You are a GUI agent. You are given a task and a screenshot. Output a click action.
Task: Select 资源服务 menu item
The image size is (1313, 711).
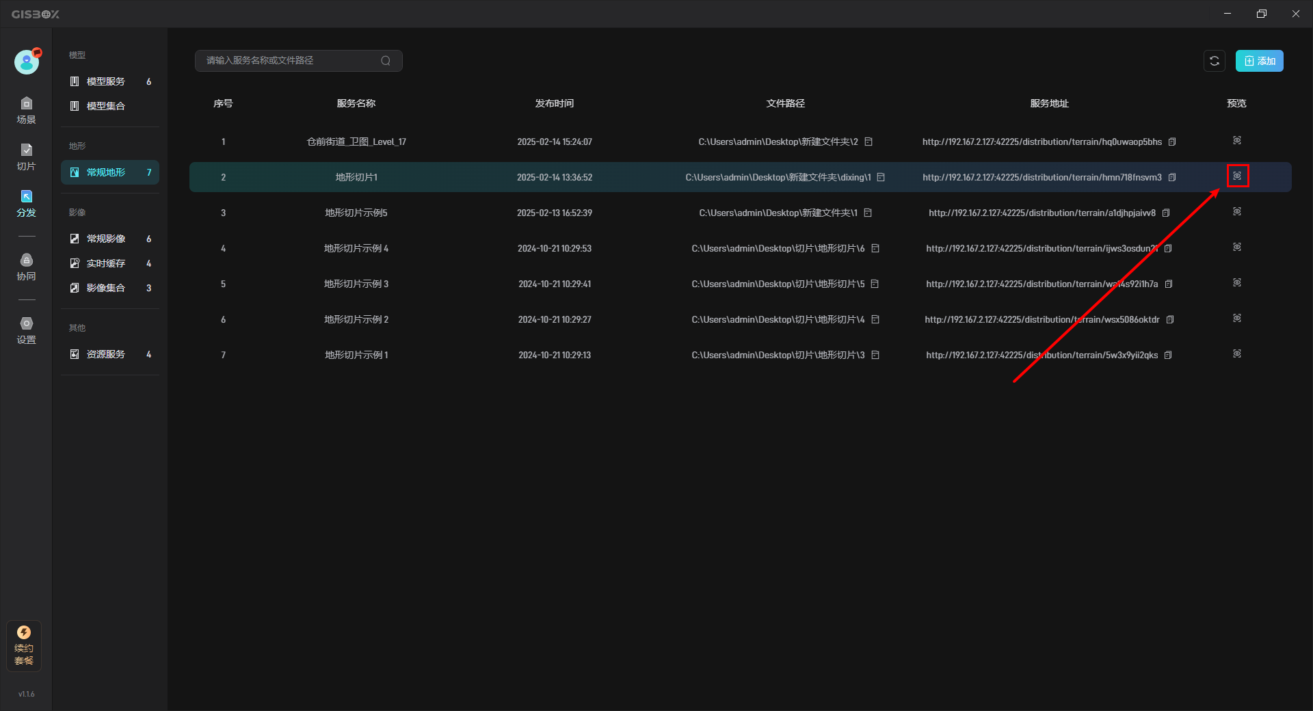coord(110,354)
